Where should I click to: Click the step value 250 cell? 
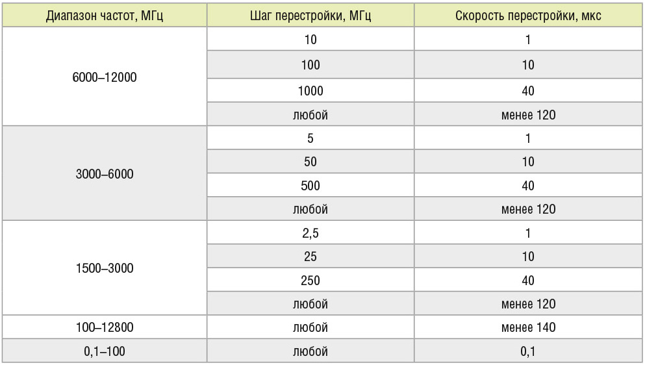tap(310, 281)
